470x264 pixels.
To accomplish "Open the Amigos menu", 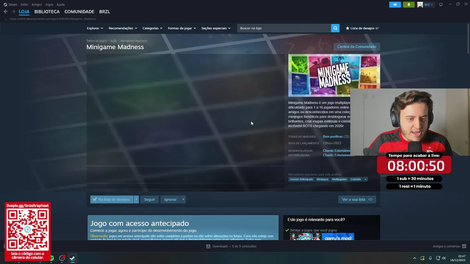I will pos(37,5).
